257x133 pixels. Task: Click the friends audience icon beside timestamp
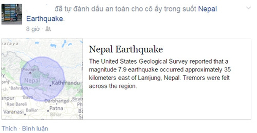[x=48, y=29]
